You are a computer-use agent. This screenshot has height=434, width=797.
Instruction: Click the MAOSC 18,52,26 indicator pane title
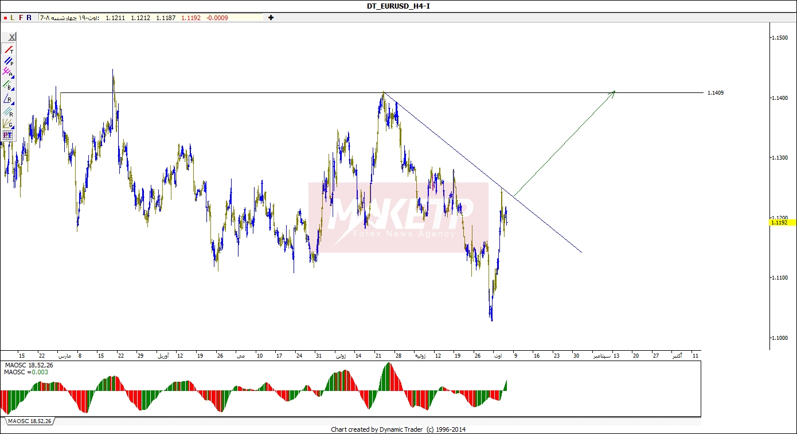click(x=28, y=365)
